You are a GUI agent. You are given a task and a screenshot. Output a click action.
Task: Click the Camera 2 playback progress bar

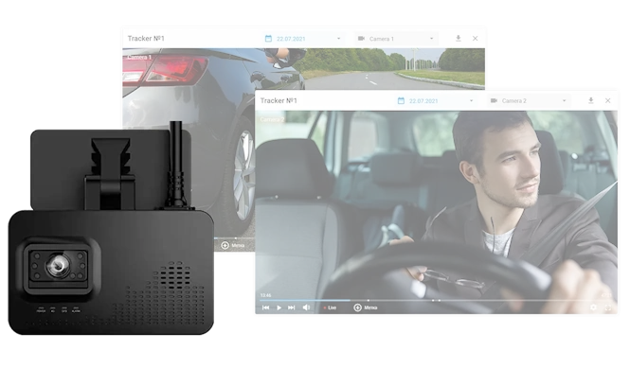tap(436, 300)
